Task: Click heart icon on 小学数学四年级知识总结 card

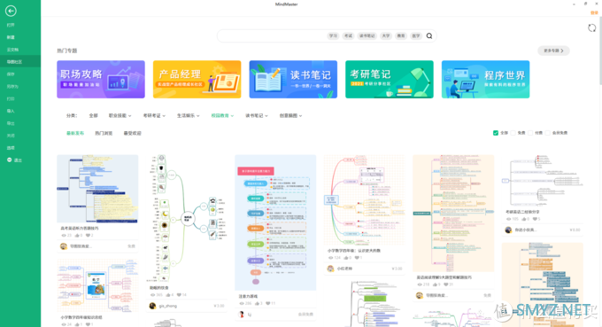Action: point(88,324)
